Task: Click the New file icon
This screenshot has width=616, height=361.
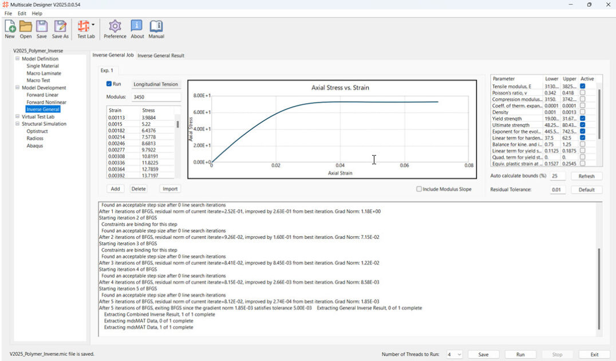Action: (10, 27)
